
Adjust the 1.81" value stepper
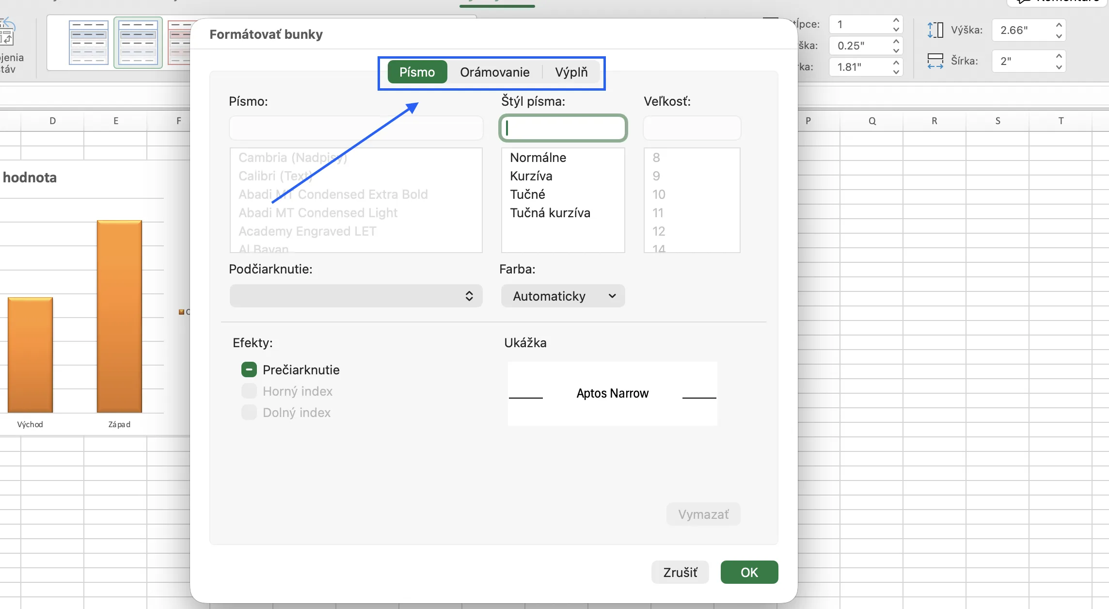[x=896, y=67]
